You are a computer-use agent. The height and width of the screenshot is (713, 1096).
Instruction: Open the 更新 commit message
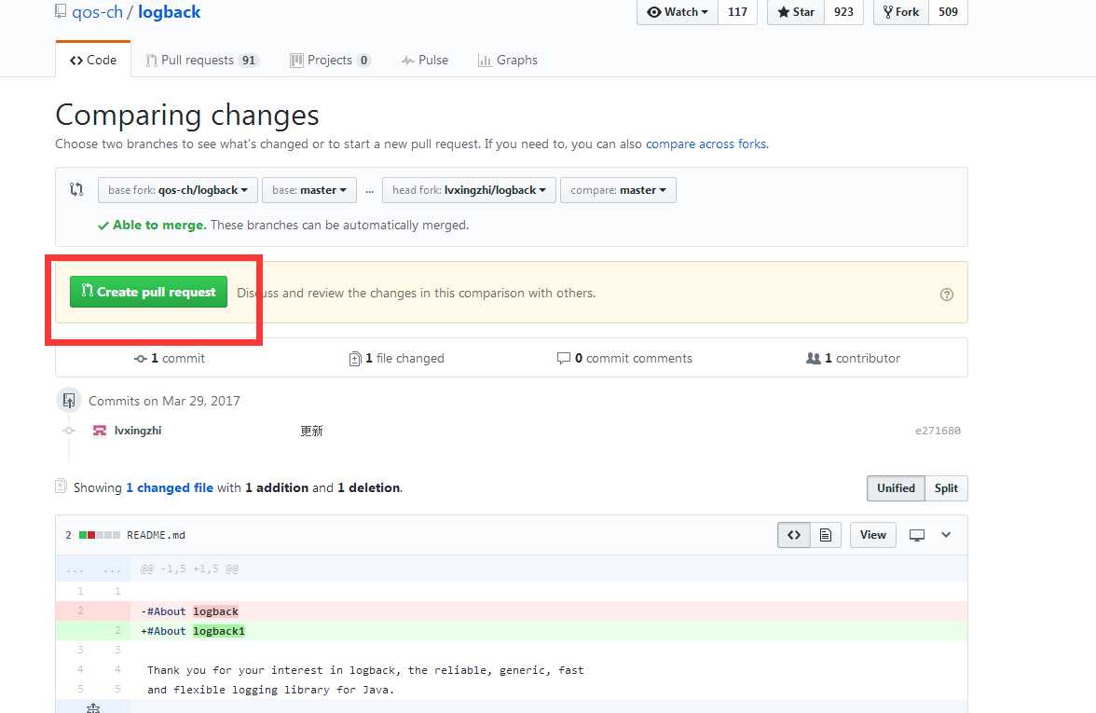click(311, 431)
